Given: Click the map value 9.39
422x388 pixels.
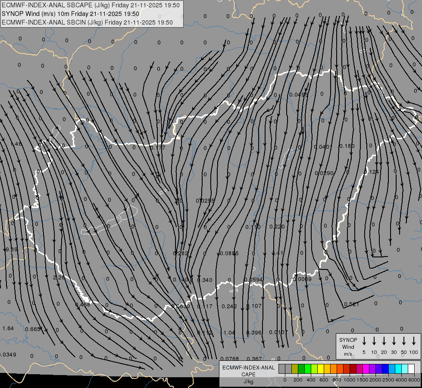Looking at the screenshot, I should pyautogui.click(x=12, y=250).
